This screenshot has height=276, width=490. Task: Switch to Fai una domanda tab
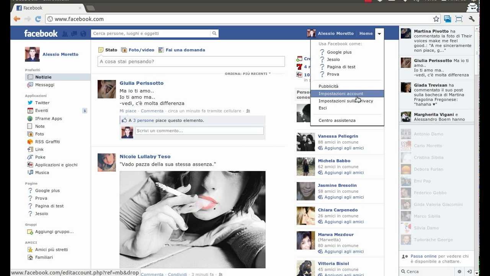pyautogui.click(x=181, y=50)
